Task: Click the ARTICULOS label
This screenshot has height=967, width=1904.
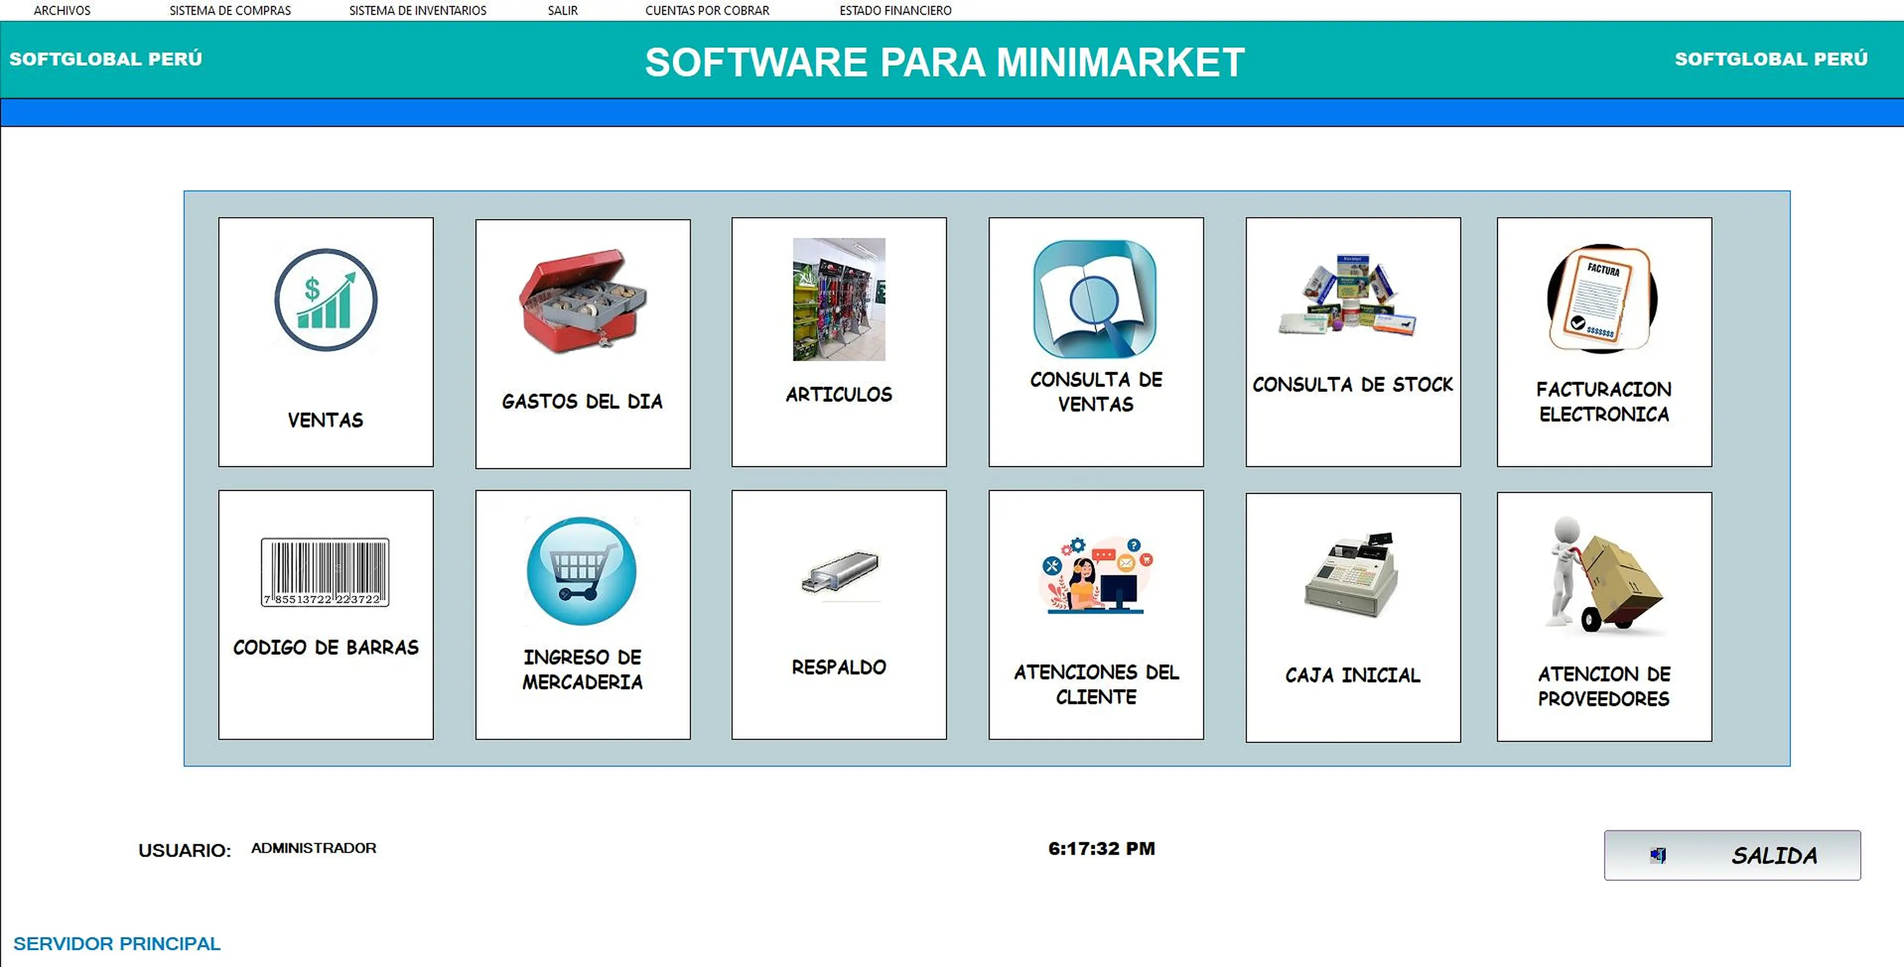Action: click(839, 394)
